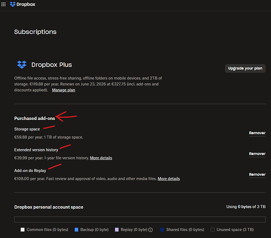271x238 pixels.
Task: Click the Storage space add-on title
Action: click(x=27, y=129)
